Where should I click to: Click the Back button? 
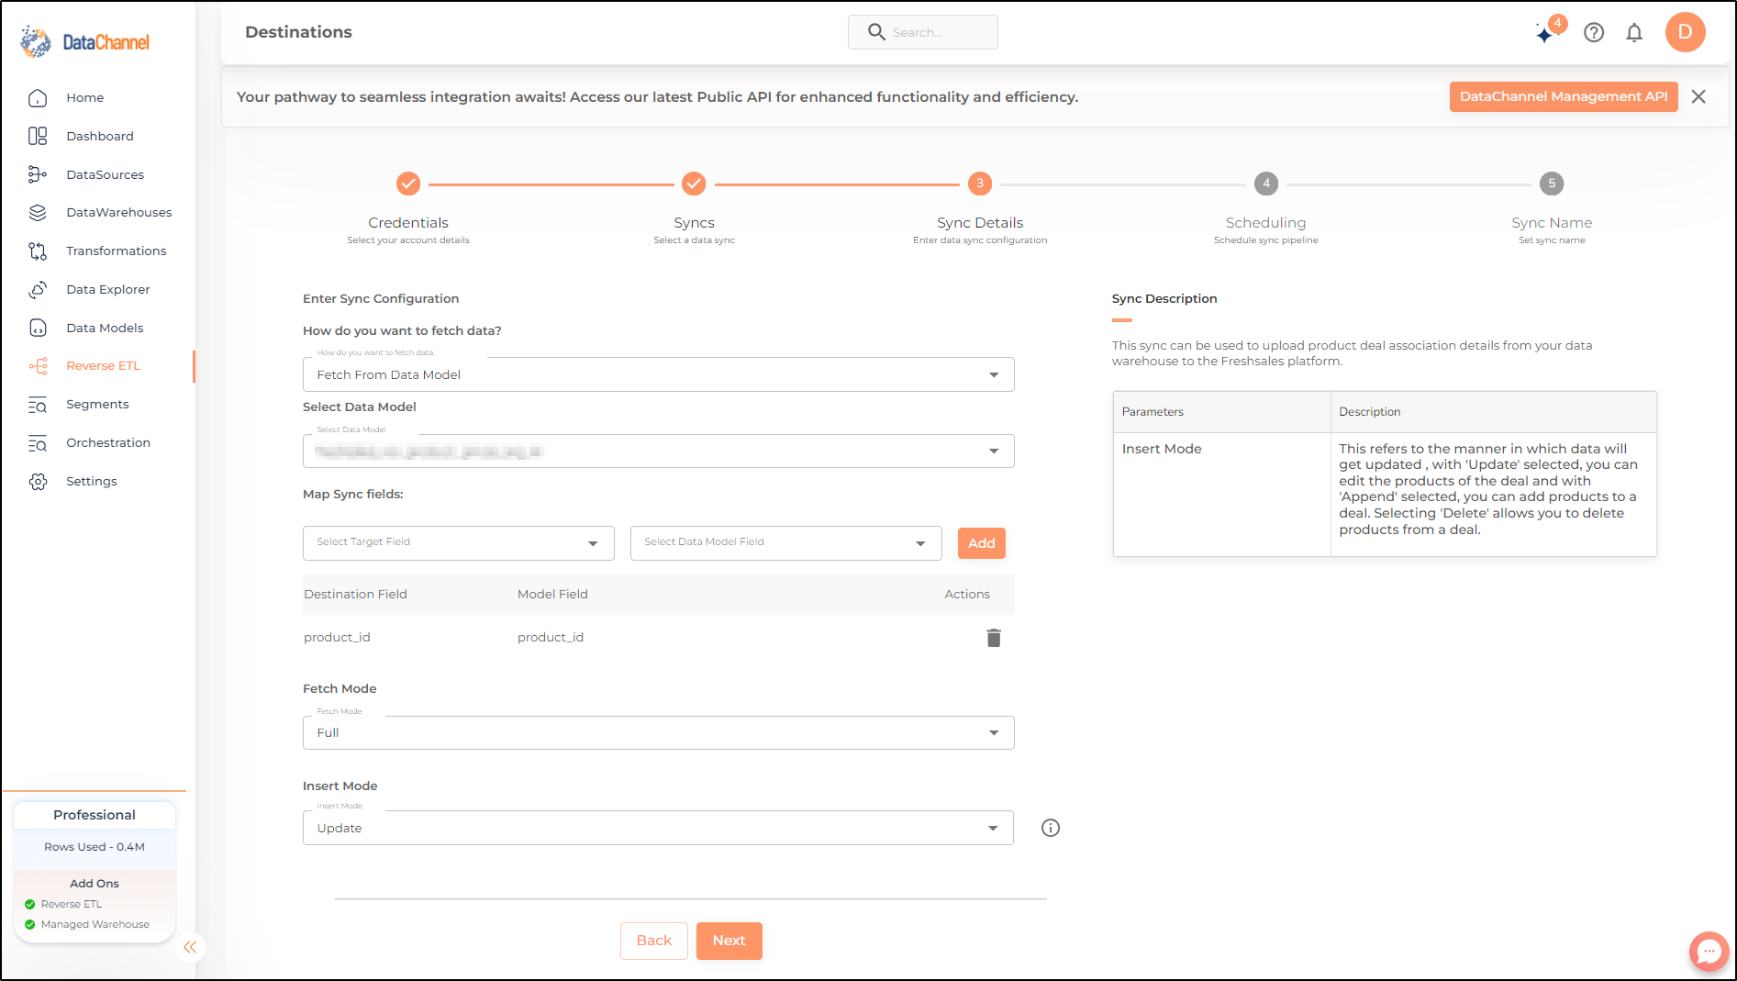tap(654, 941)
